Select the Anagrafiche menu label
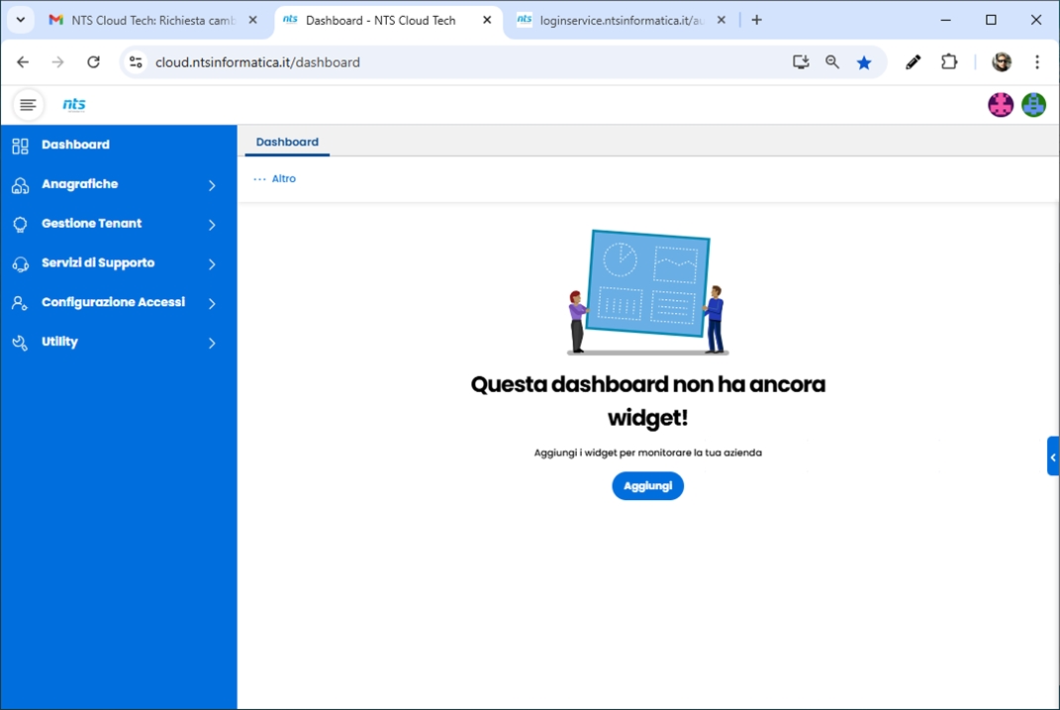1060x710 pixels. click(80, 184)
